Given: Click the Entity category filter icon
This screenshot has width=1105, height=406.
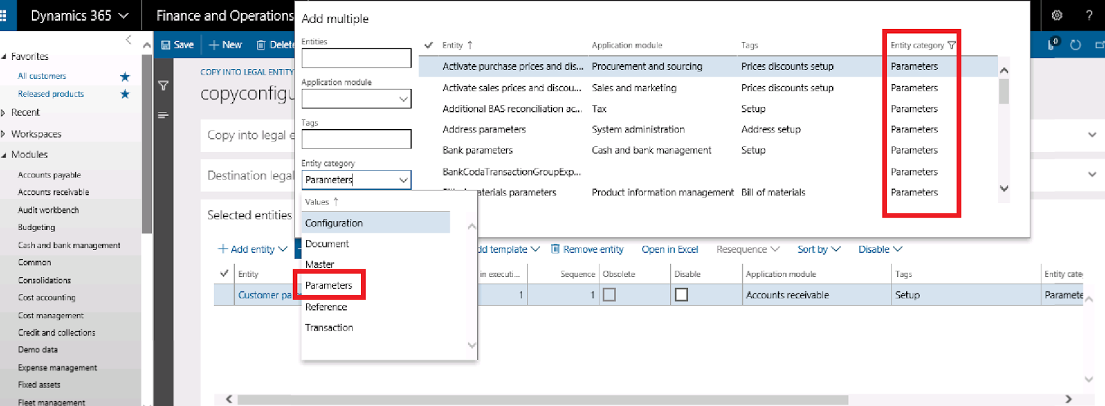Looking at the screenshot, I should click(x=952, y=46).
